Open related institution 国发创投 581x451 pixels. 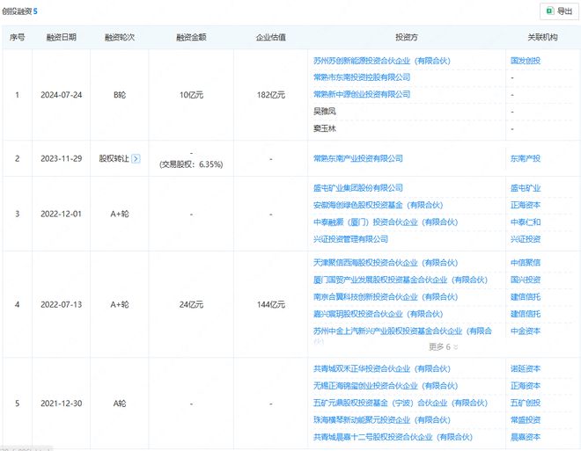point(526,61)
